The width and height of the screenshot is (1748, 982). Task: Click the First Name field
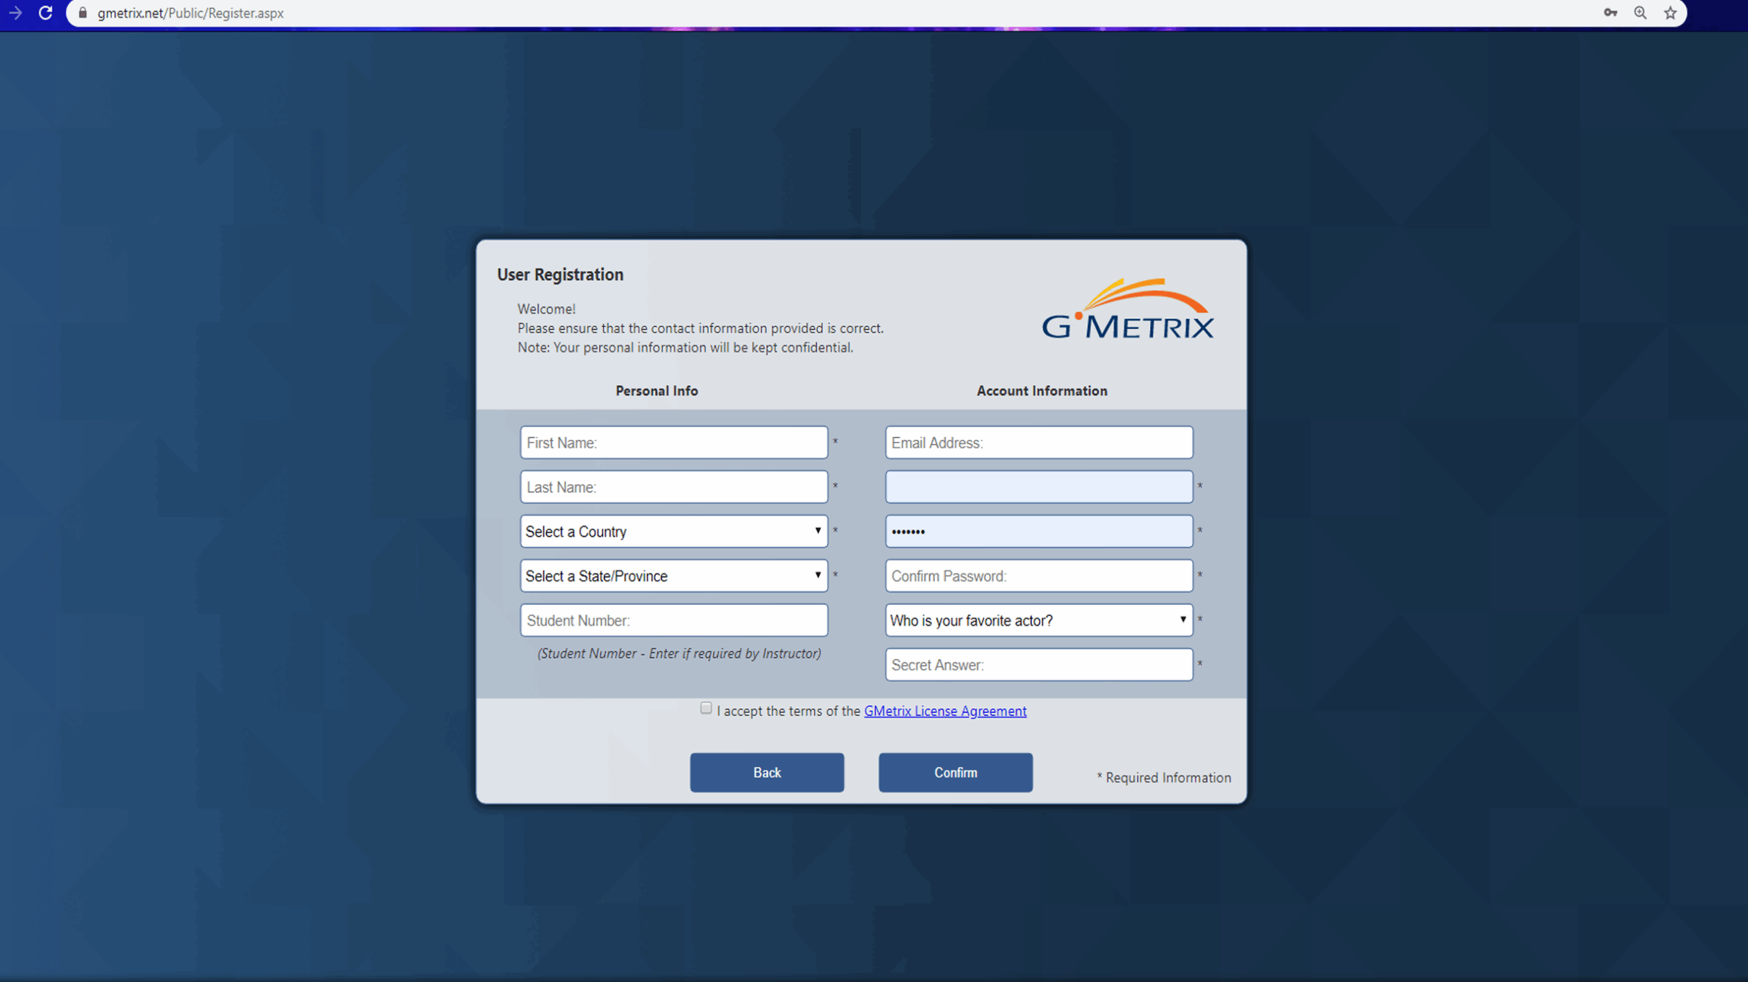(673, 443)
